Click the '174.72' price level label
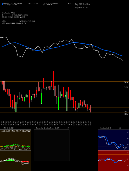 point(126,87)
